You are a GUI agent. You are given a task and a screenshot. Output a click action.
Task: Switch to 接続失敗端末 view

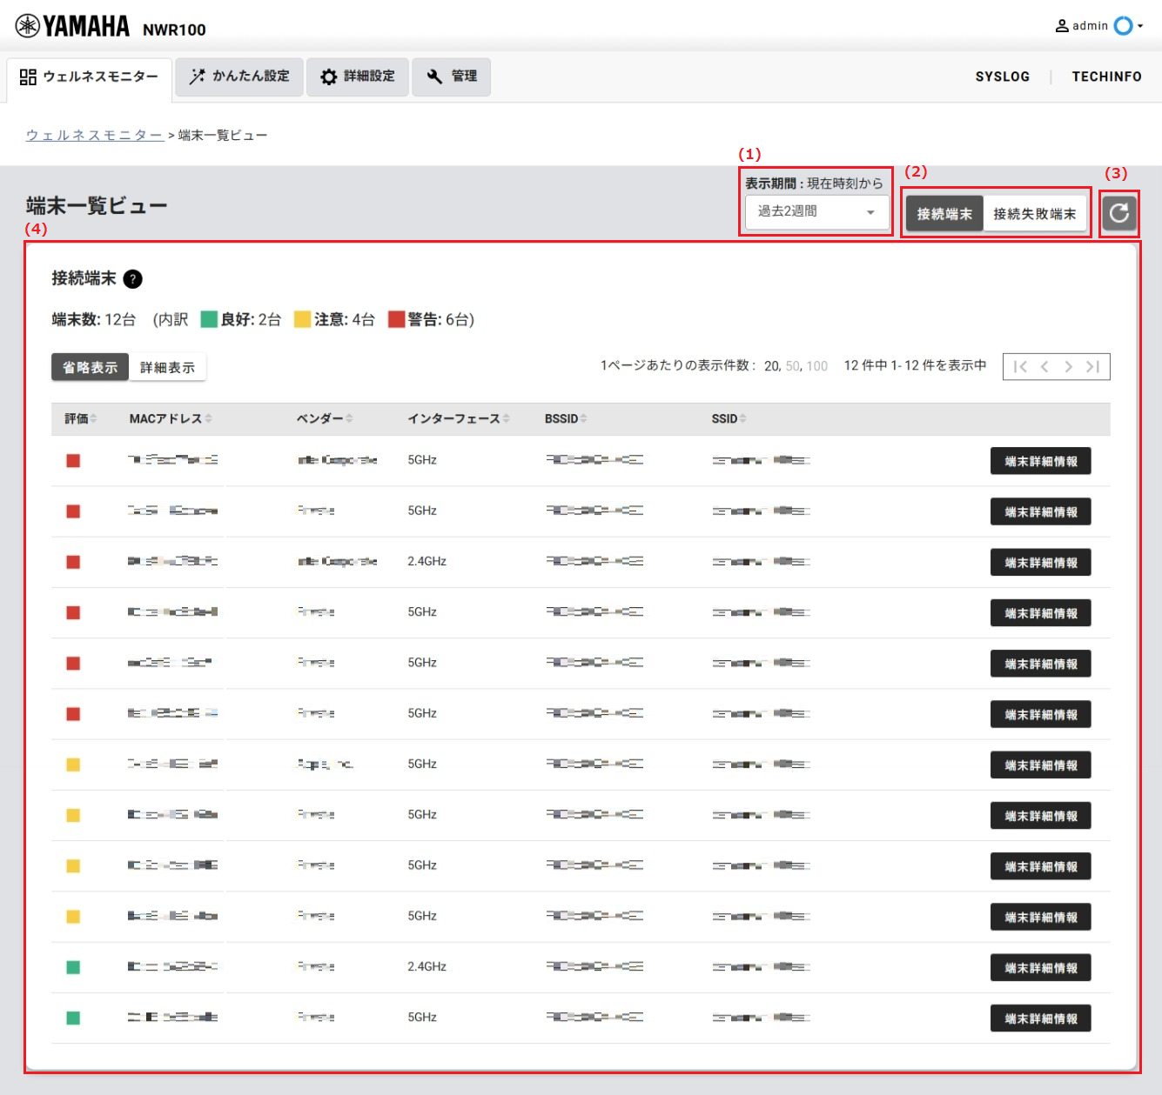coord(1034,214)
